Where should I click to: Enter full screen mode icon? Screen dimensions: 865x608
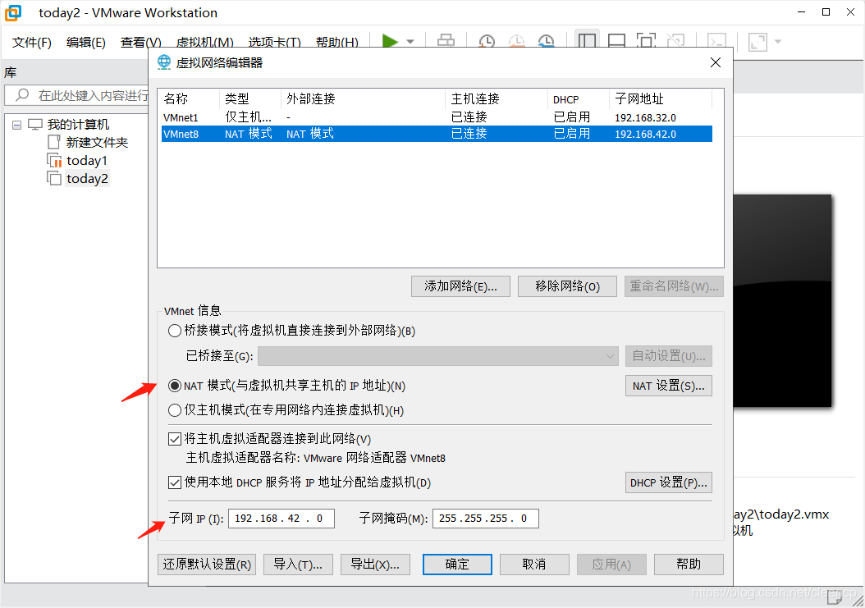pos(646,41)
